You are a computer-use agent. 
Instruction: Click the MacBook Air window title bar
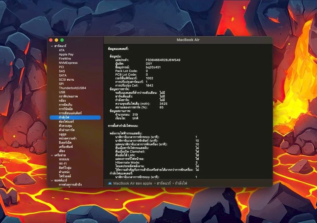pyautogui.click(x=188, y=40)
